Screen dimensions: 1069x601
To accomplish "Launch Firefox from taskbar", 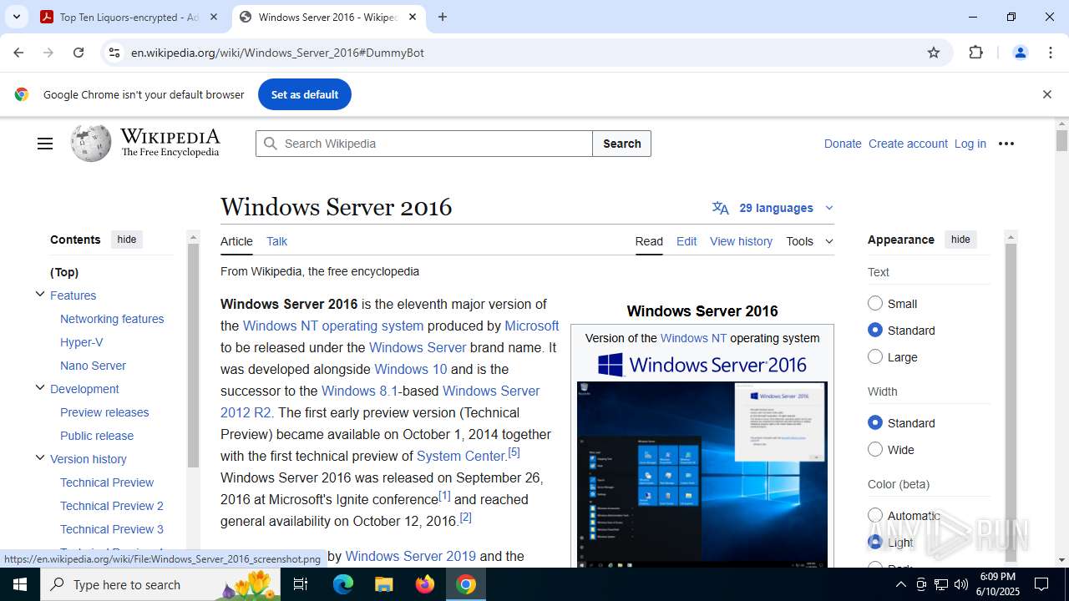I will (424, 584).
